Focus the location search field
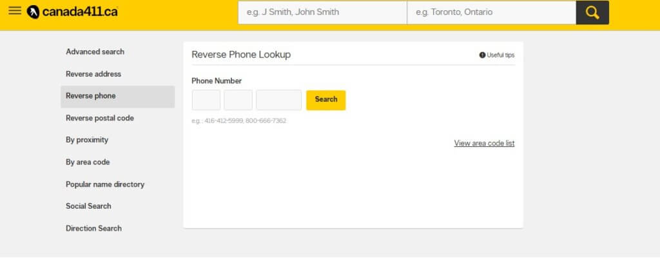The image size is (660, 259). [492, 13]
